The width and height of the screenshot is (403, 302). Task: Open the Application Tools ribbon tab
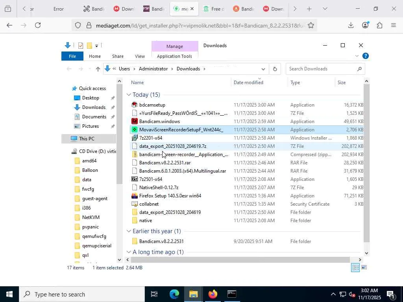click(174, 56)
